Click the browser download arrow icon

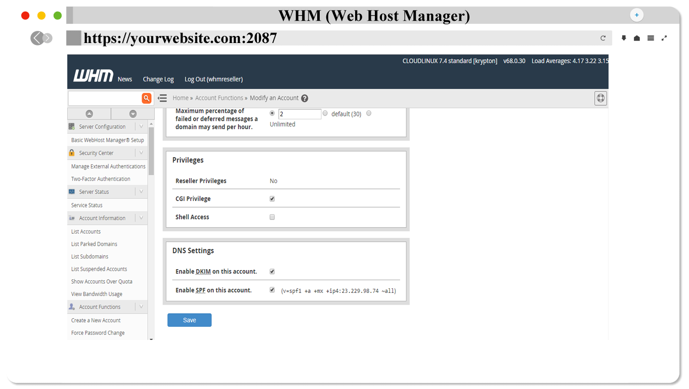coord(624,38)
